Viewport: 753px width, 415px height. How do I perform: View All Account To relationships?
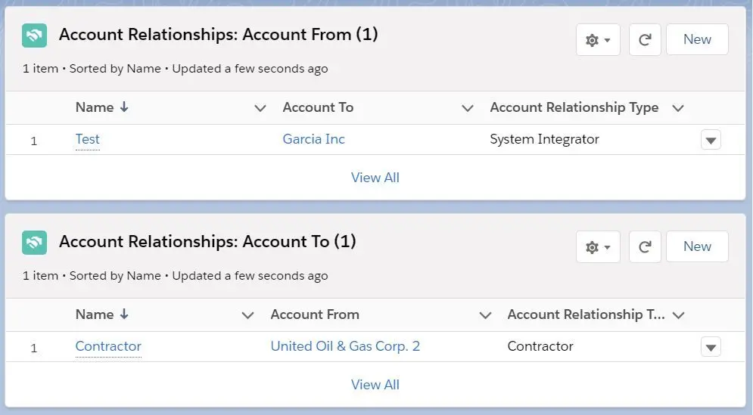[x=375, y=385]
